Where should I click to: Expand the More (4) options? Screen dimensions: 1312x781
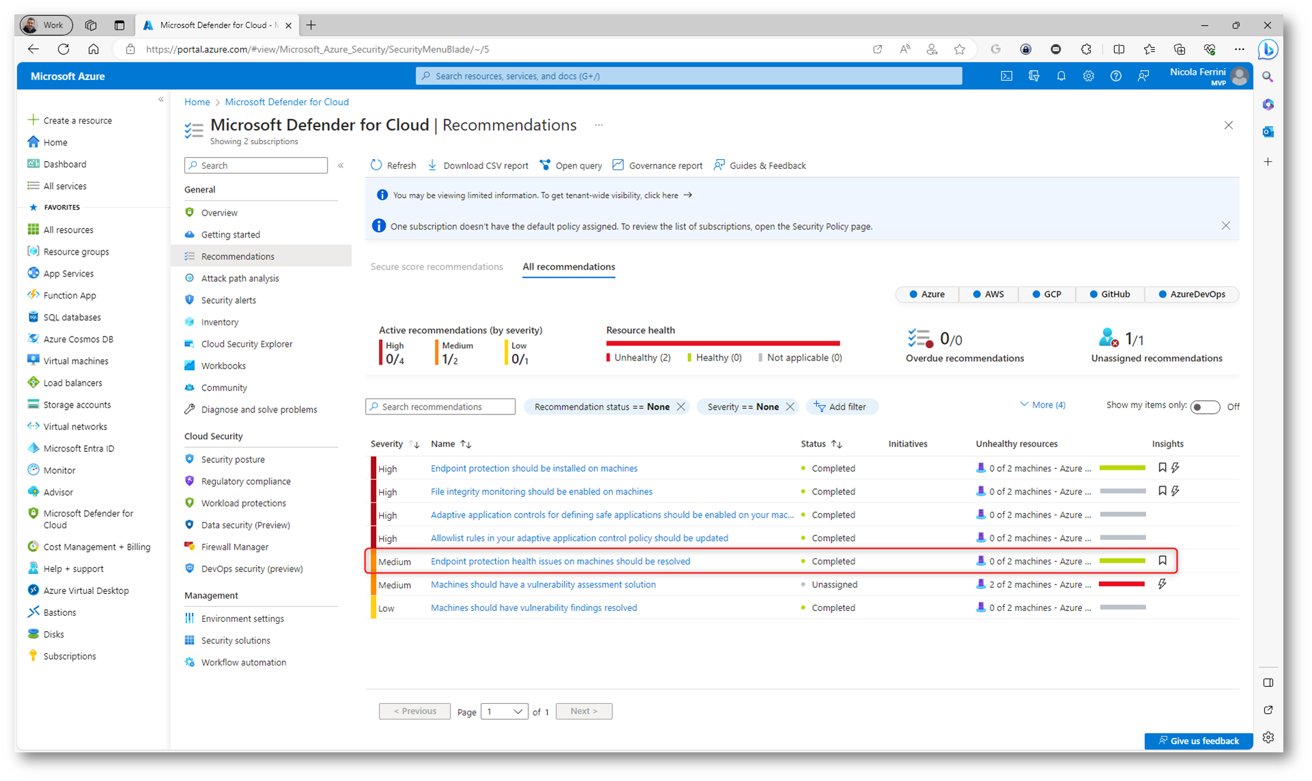[x=1042, y=405]
